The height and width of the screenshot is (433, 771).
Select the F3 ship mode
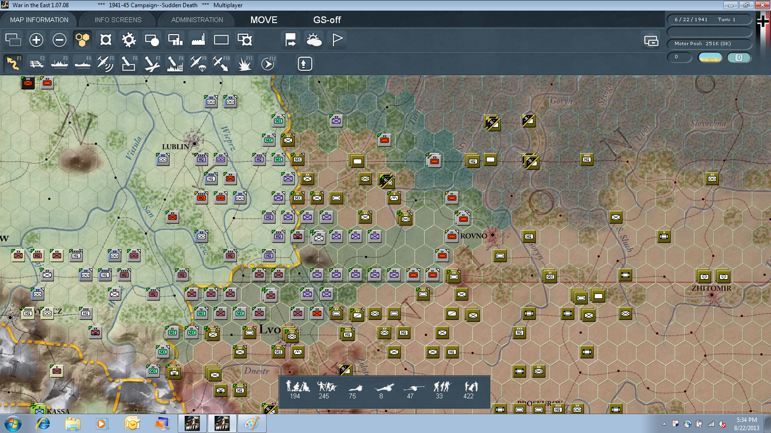(59, 64)
